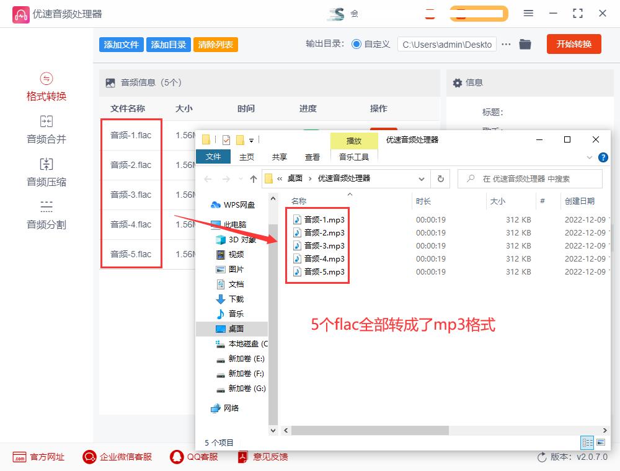Open the 音频分割 tool

click(46, 215)
